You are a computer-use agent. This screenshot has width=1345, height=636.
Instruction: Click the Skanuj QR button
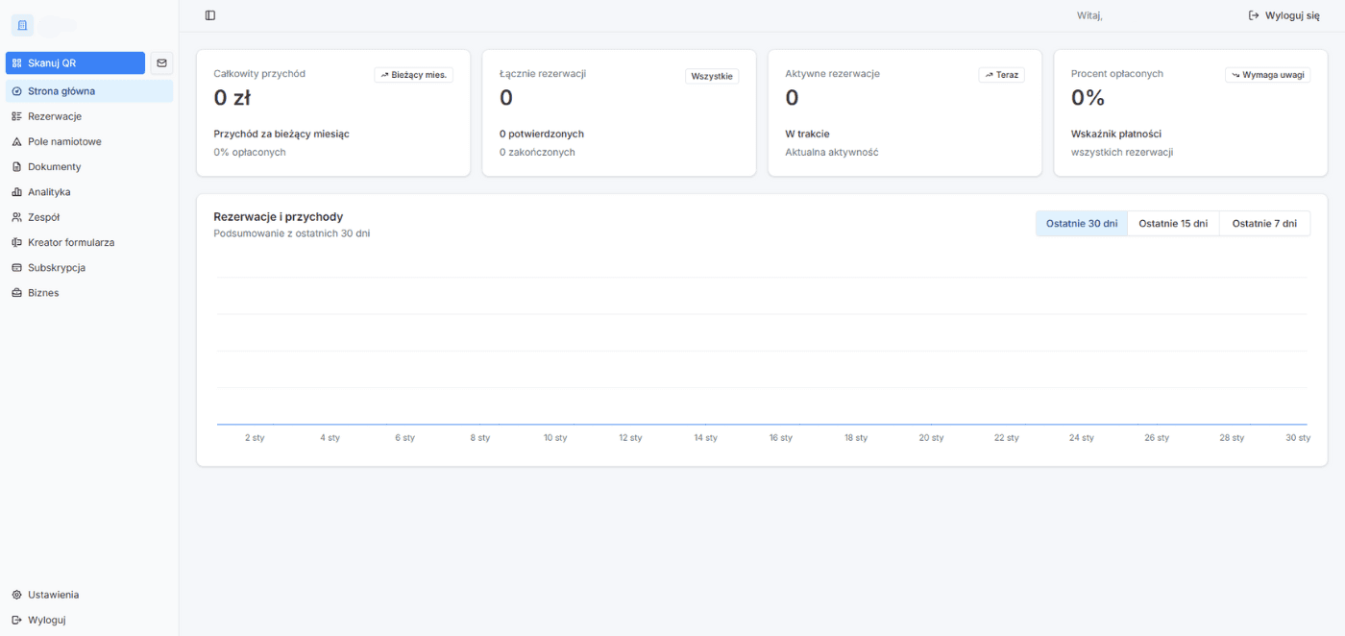pos(75,62)
